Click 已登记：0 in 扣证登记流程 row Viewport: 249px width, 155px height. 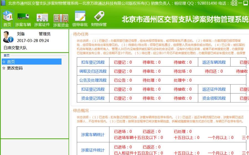tap(123, 89)
